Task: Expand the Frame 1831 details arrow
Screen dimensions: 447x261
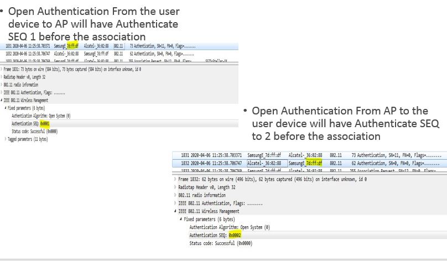Action: (2, 69)
